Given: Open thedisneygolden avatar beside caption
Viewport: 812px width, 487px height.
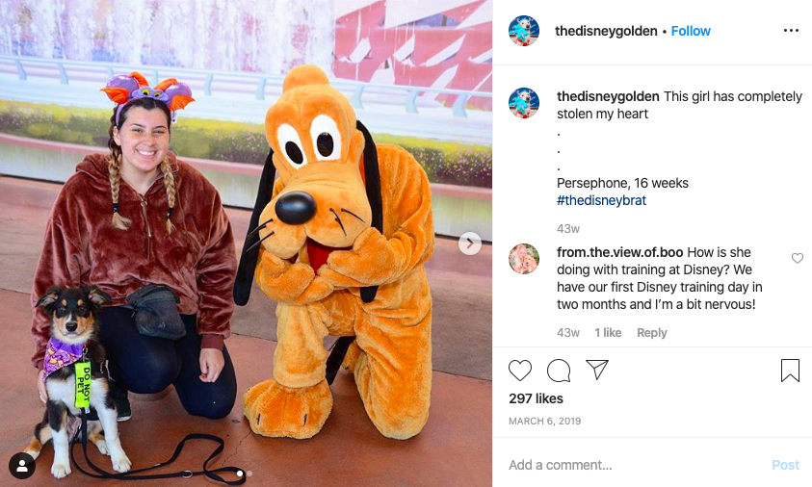Looking at the screenshot, I should (x=524, y=103).
